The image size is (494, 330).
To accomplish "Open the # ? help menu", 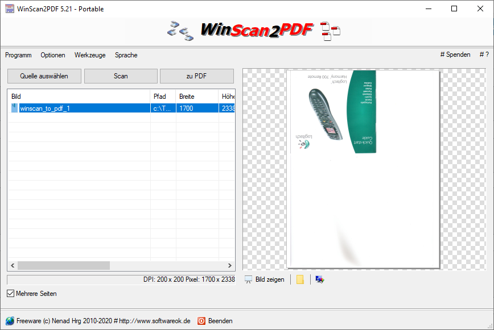I will tap(484, 55).
